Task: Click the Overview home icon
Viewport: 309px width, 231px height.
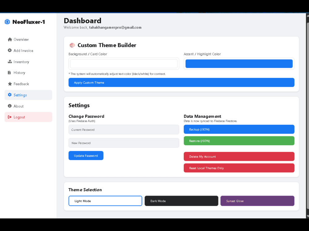Action: [x=10, y=39]
